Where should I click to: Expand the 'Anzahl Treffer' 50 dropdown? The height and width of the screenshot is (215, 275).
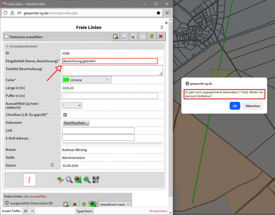[x=29, y=211]
